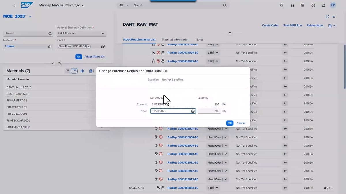Click the Start MRP Run link

tap(292, 25)
